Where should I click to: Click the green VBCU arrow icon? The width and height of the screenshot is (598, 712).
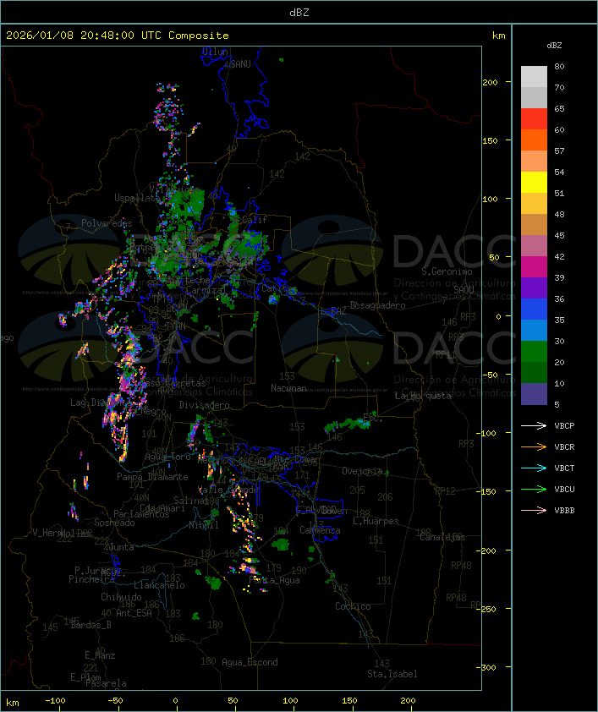pos(535,489)
